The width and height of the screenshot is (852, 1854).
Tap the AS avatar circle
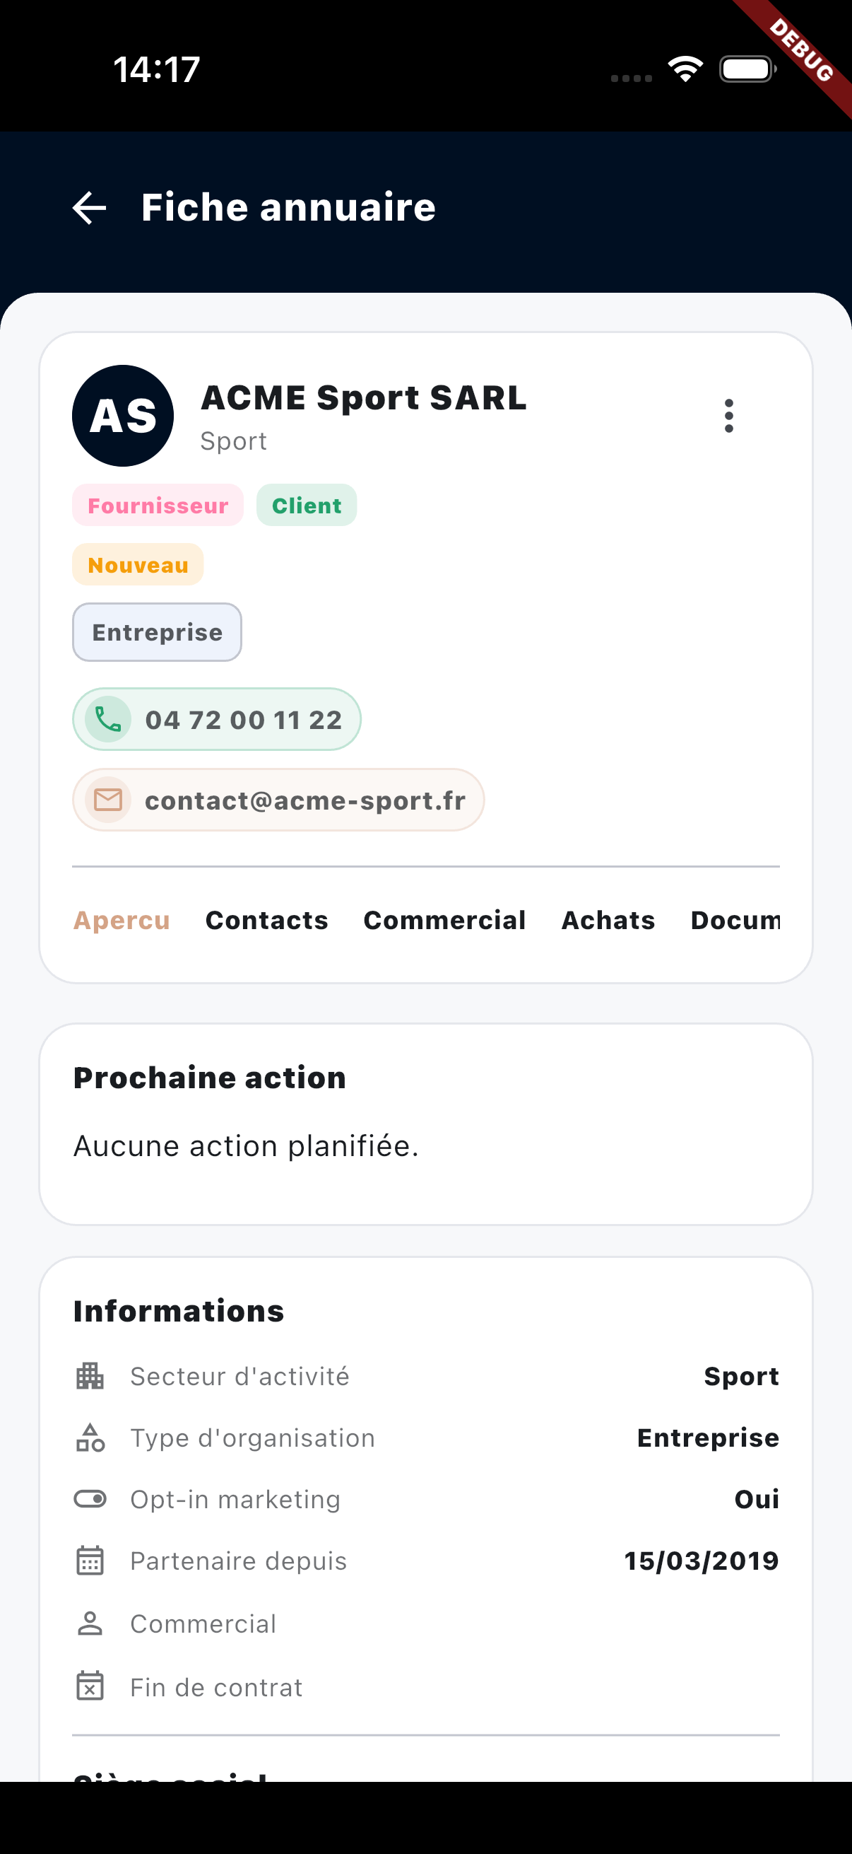pos(123,416)
